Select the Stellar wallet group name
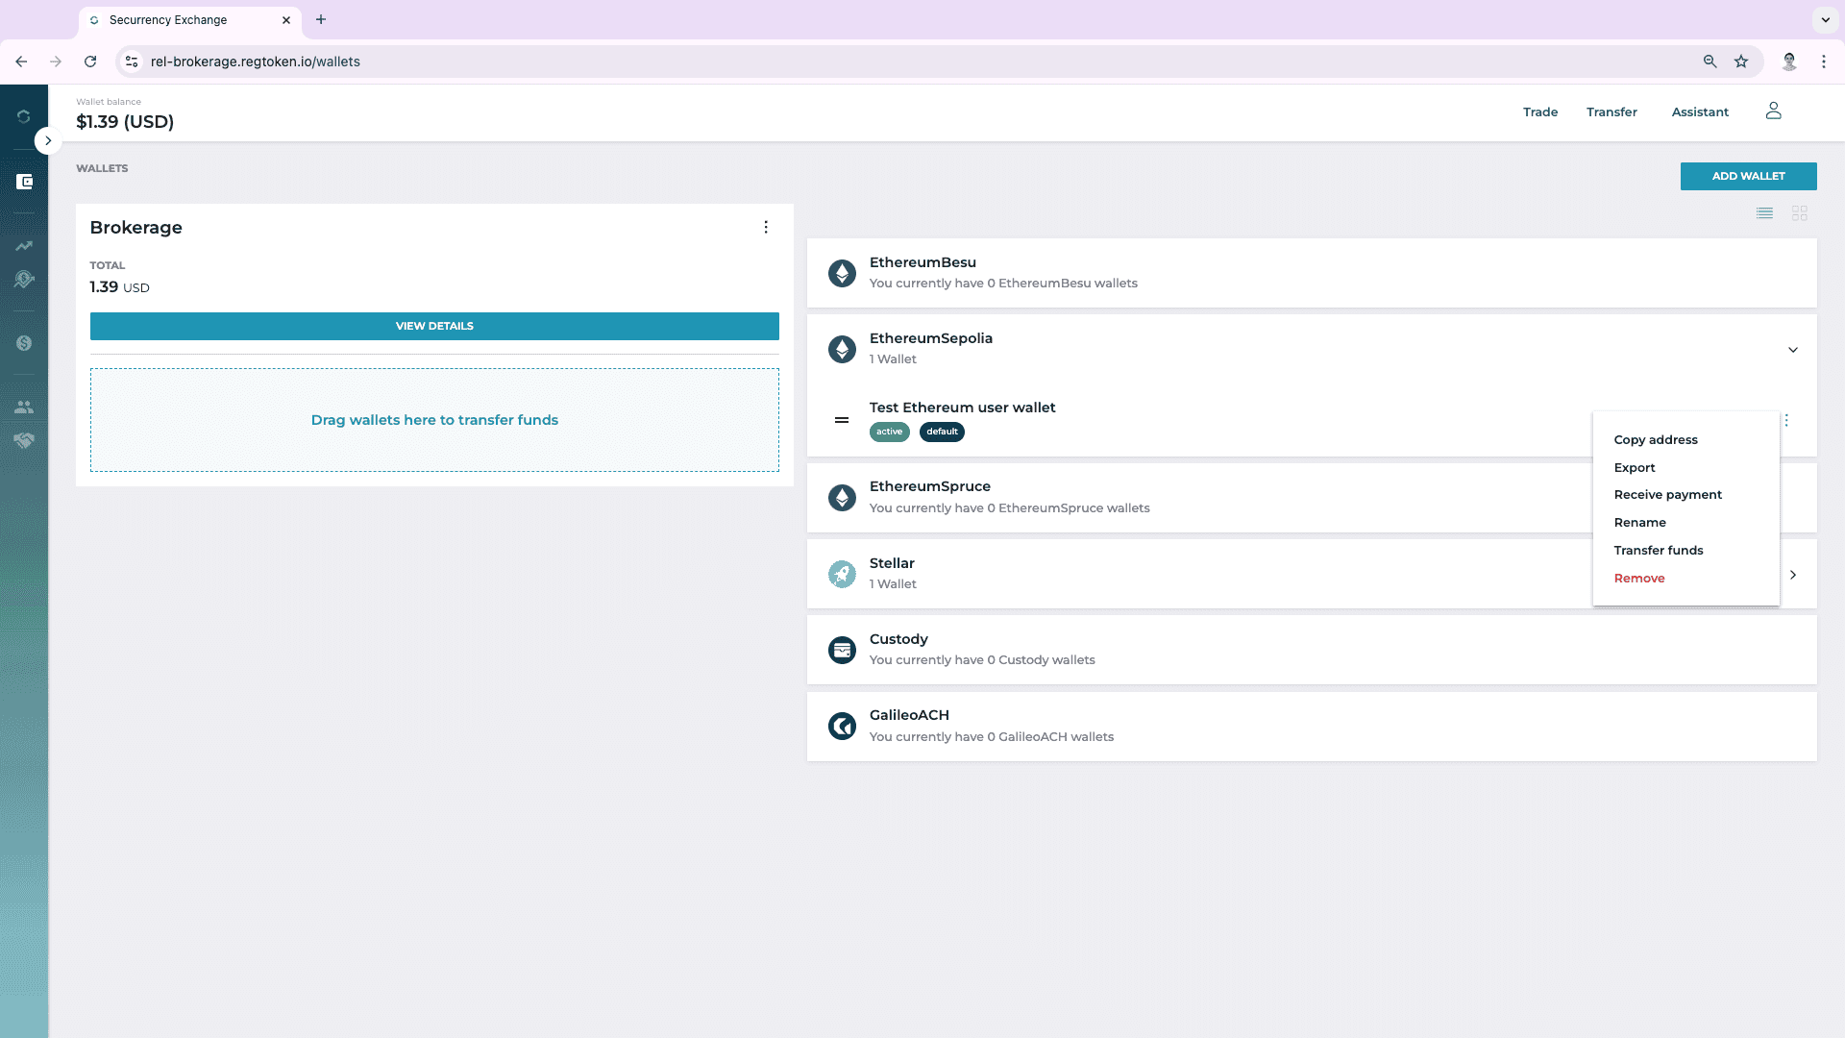The image size is (1845, 1038). click(x=891, y=563)
